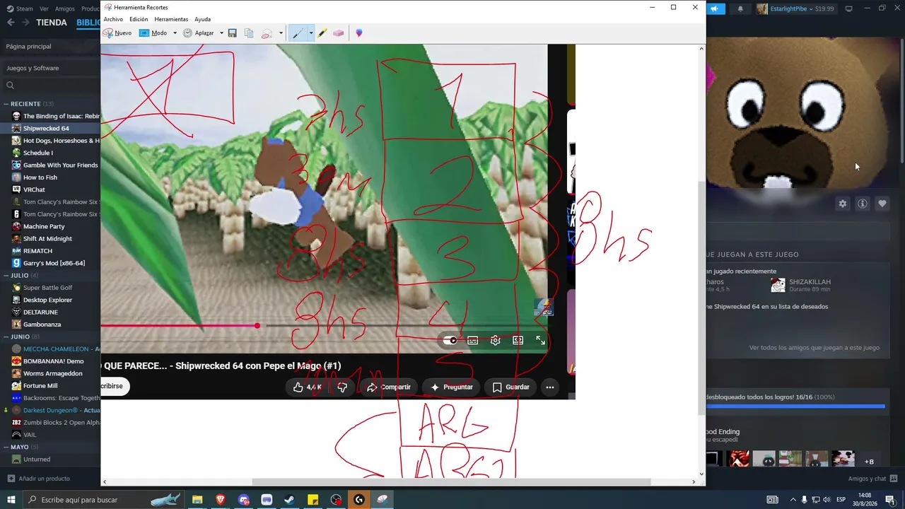The width and height of the screenshot is (905, 509).
Task: Open the Steam Ver menu
Action: 45,8
